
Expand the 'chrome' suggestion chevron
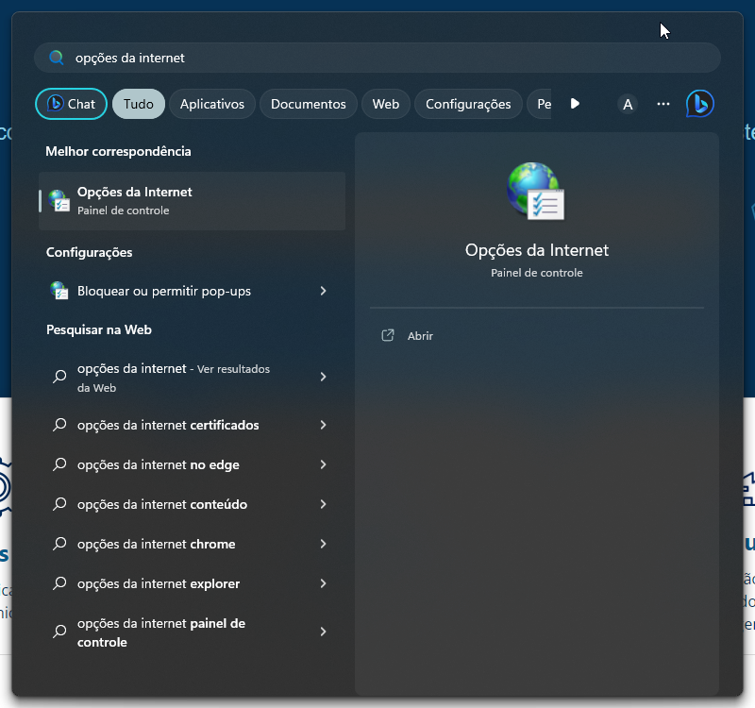323,544
